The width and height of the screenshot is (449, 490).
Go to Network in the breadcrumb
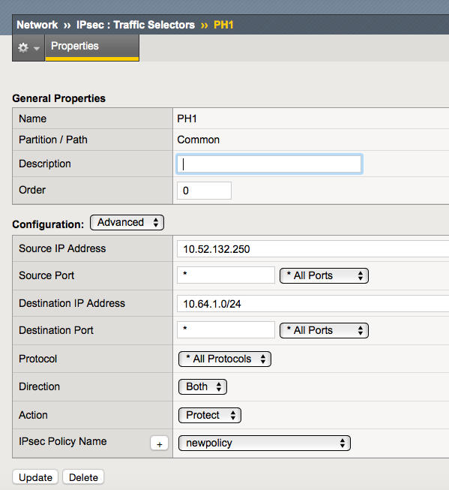37,25
